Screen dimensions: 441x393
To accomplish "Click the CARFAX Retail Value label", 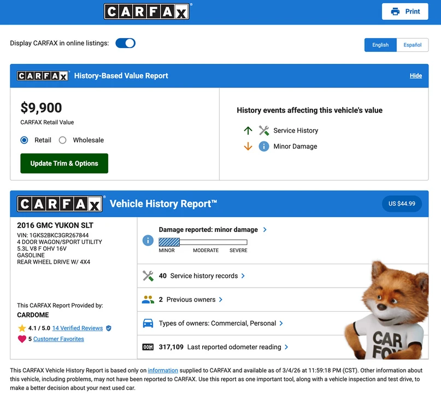I will pyautogui.click(x=47, y=122).
